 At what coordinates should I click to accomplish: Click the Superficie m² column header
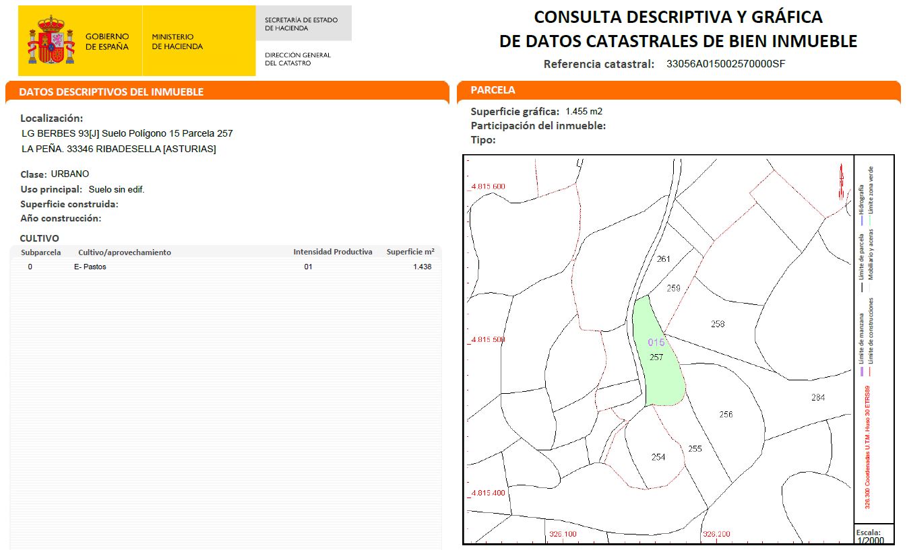pyautogui.click(x=410, y=252)
